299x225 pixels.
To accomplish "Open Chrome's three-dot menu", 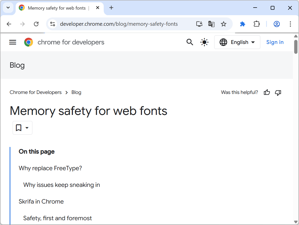I will [x=290, y=24].
